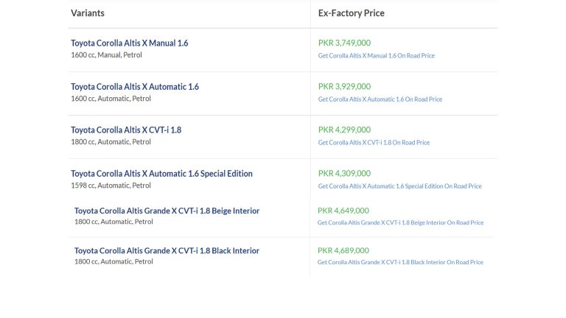
Task: Click the PKR 4,299,000 price
Action: coord(344,130)
